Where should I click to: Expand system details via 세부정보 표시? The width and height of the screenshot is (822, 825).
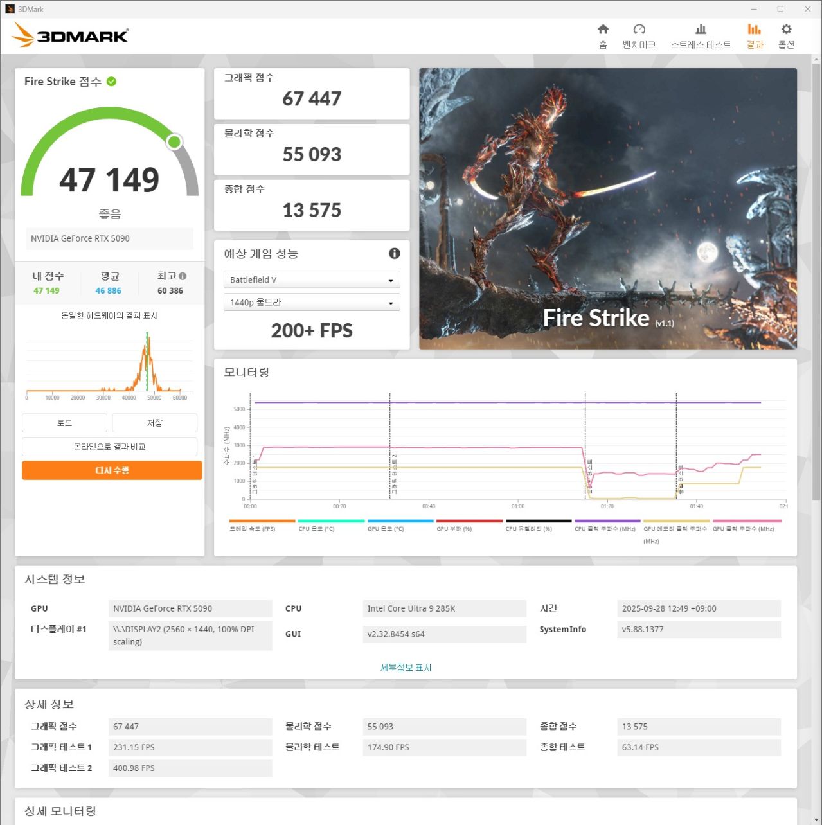[406, 668]
